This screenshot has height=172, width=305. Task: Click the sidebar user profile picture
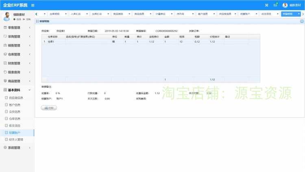pos(7,17)
